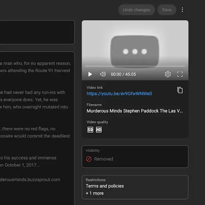Click the Undo changes button
205x205 pixels.
pyautogui.click(x=137, y=10)
